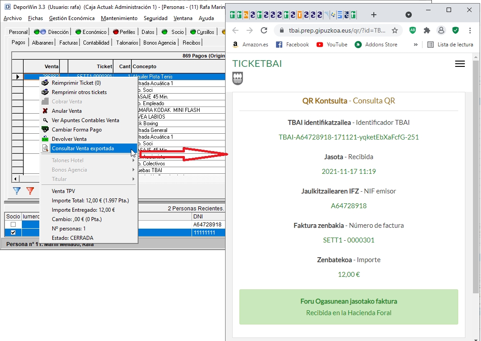Click invoice number SETT1 - 0000301
The height and width of the screenshot is (341, 481).
coord(348,240)
